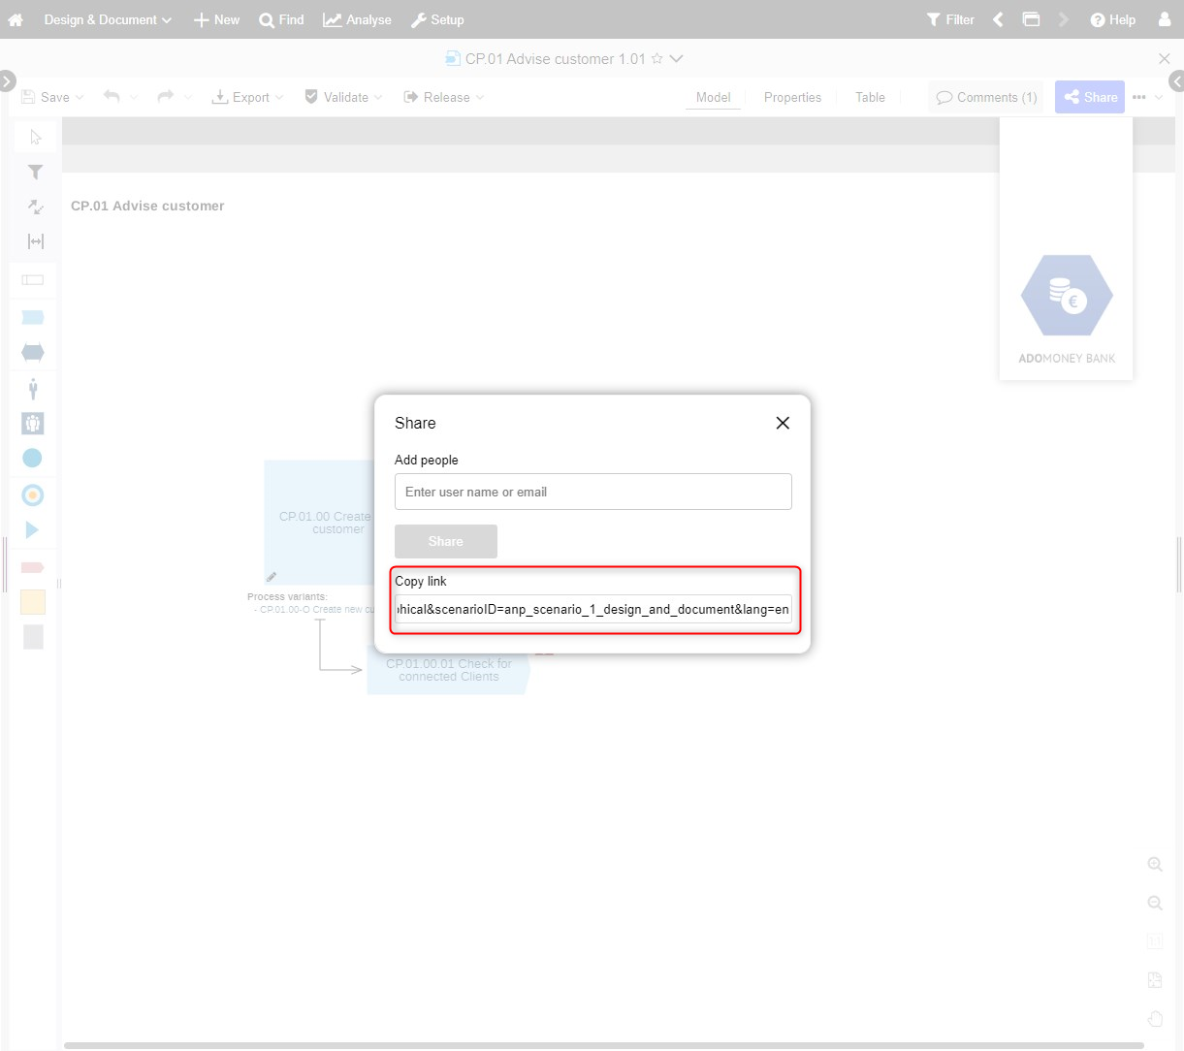The width and height of the screenshot is (1184, 1051).
Task: Open the New menu
Action: click(x=216, y=19)
